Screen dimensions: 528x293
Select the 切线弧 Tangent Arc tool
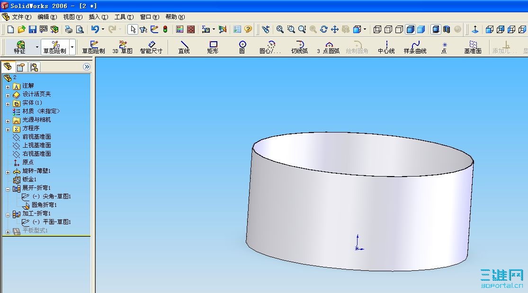(299, 47)
